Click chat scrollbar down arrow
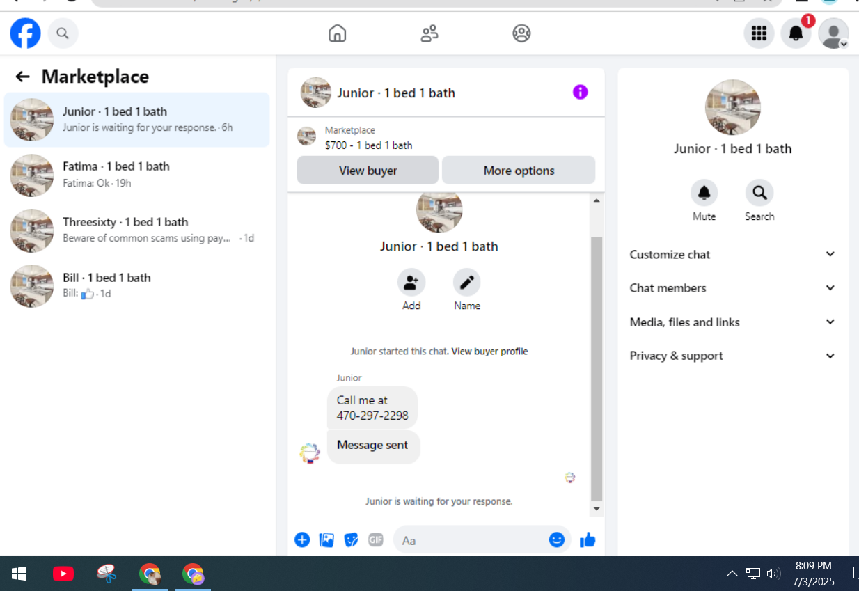The image size is (859, 591). (597, 510)
